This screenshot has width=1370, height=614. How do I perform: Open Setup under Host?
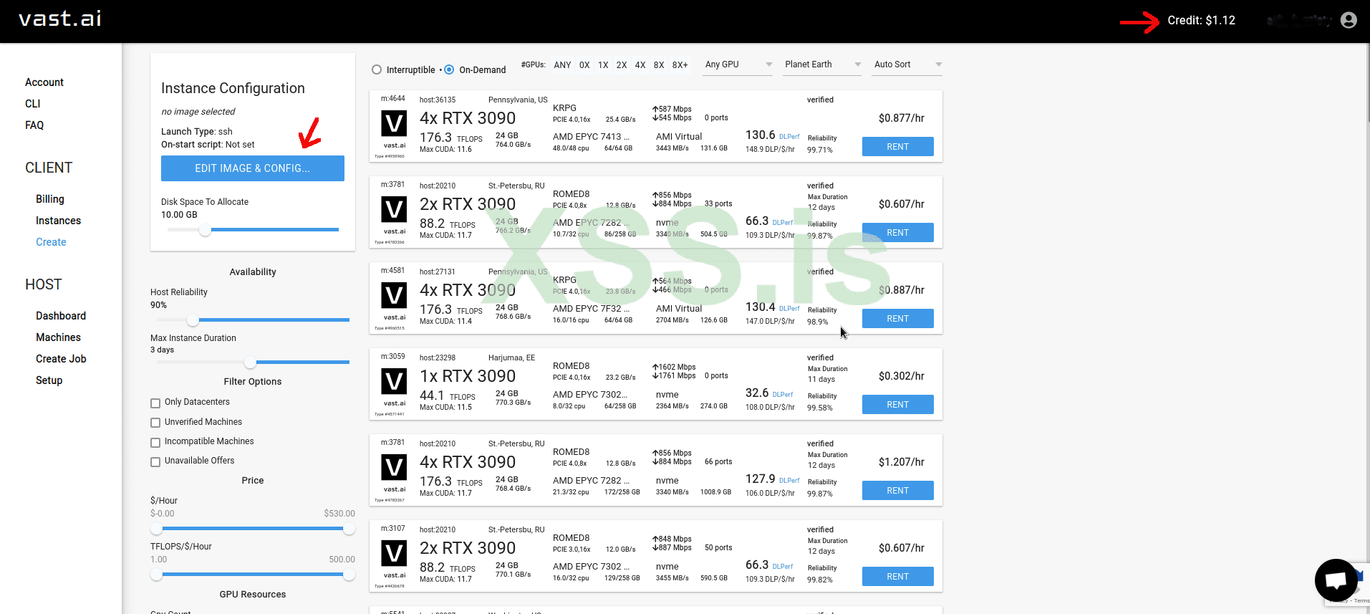pos(49,380)
